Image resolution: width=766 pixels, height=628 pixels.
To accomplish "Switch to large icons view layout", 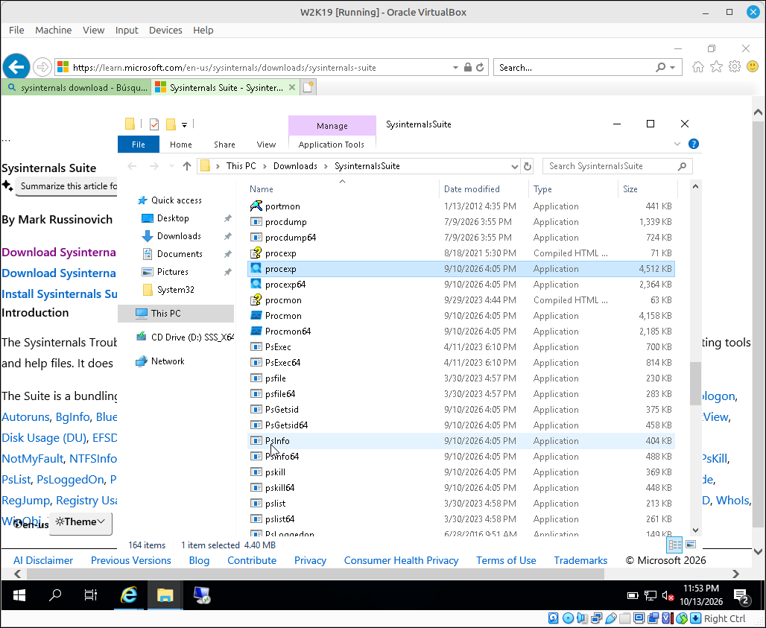I will (691, 545).
